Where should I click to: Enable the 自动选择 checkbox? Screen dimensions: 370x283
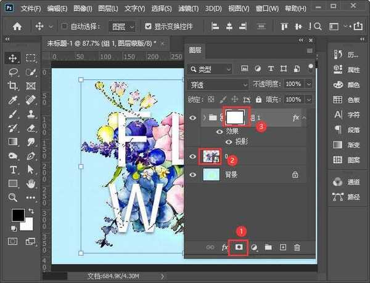click(x=65, y=27)
